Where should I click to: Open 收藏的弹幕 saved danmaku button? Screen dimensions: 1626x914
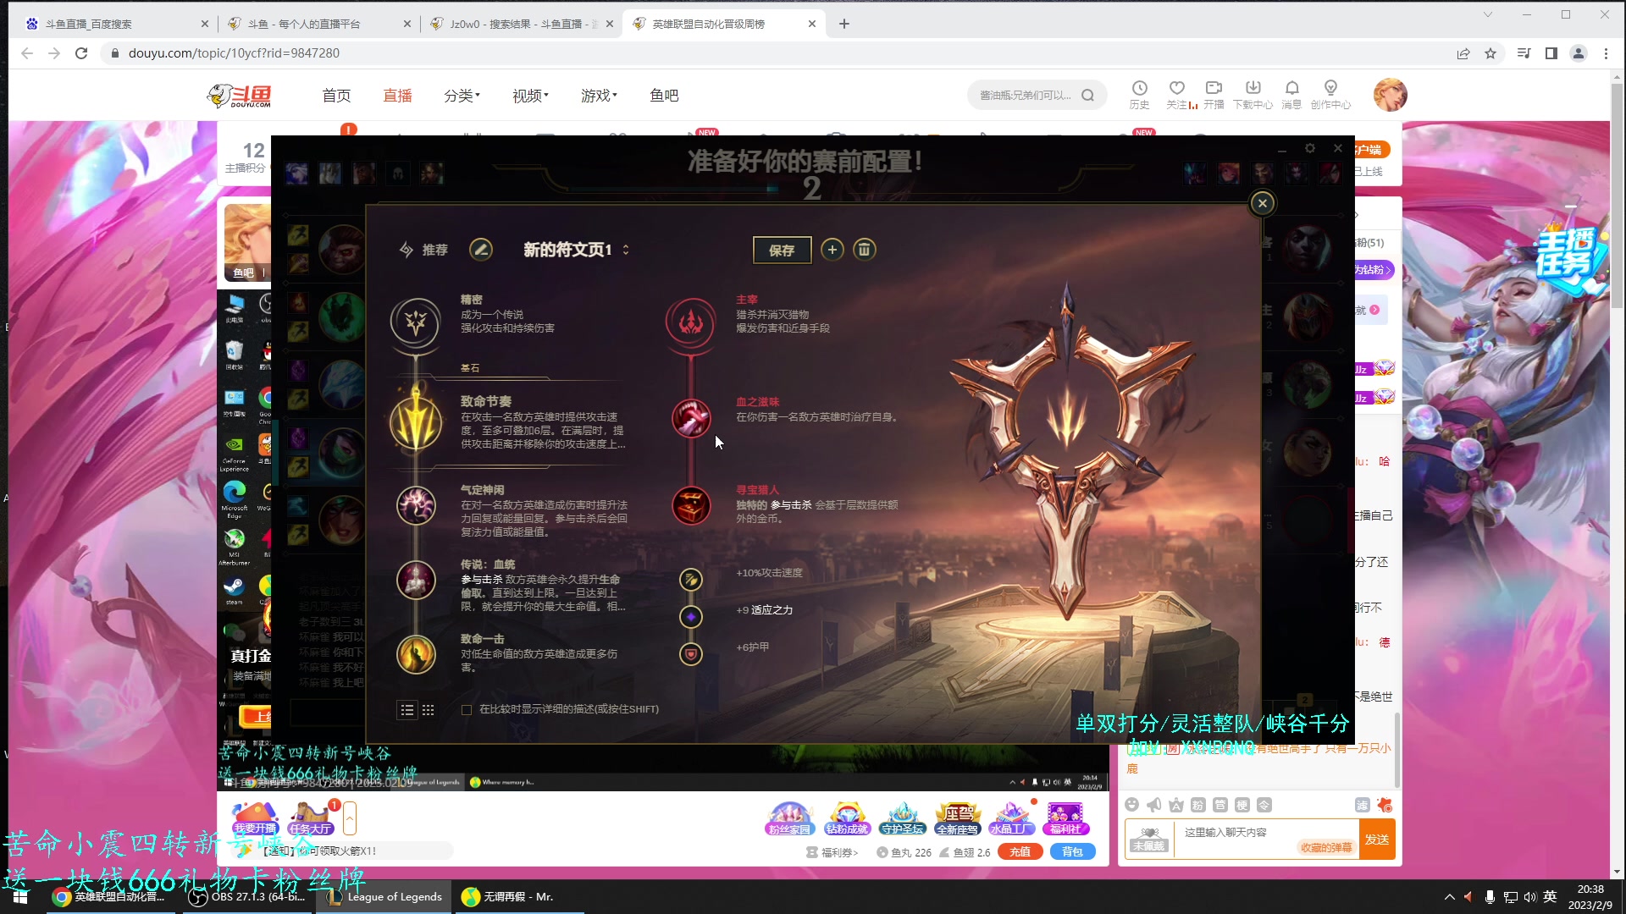[x=1326, y=847]
